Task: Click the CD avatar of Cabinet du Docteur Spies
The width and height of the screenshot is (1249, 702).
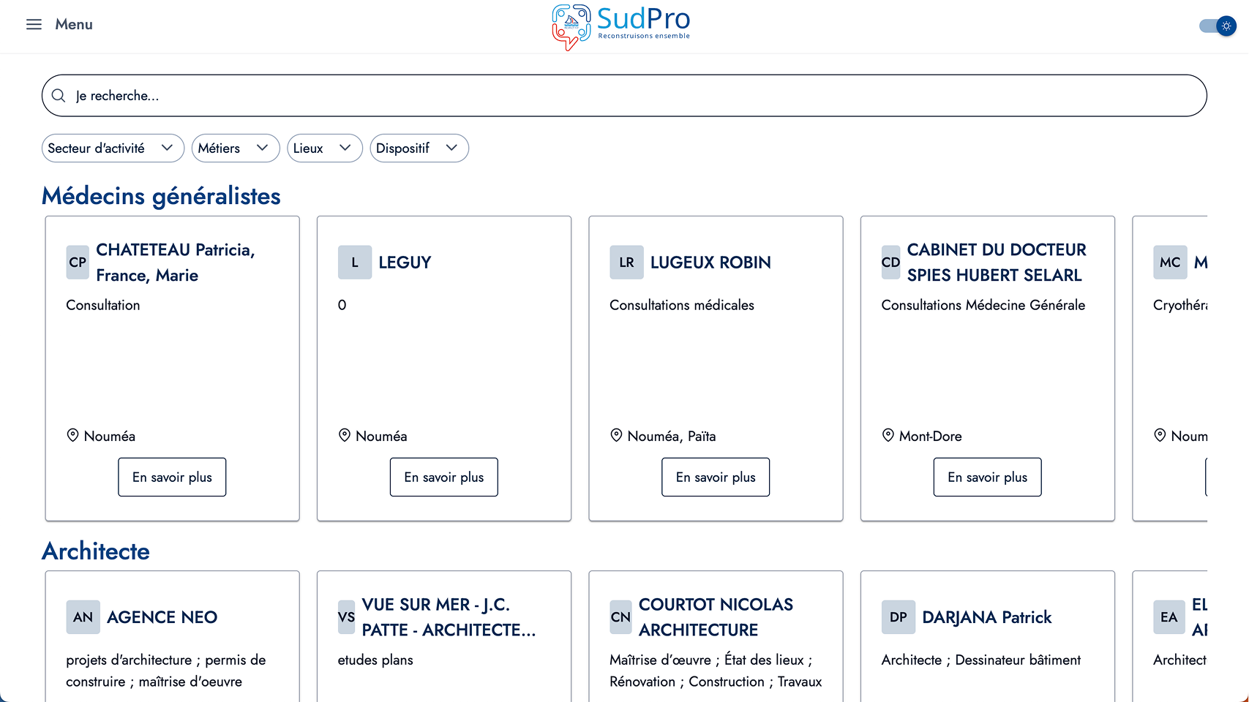Action: (890, 263)
